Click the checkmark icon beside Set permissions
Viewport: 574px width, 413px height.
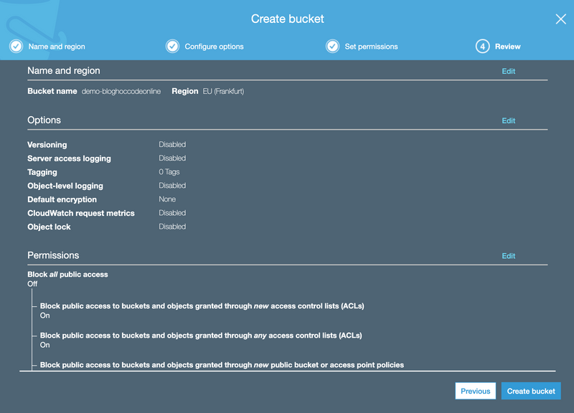tap(332, 47)
